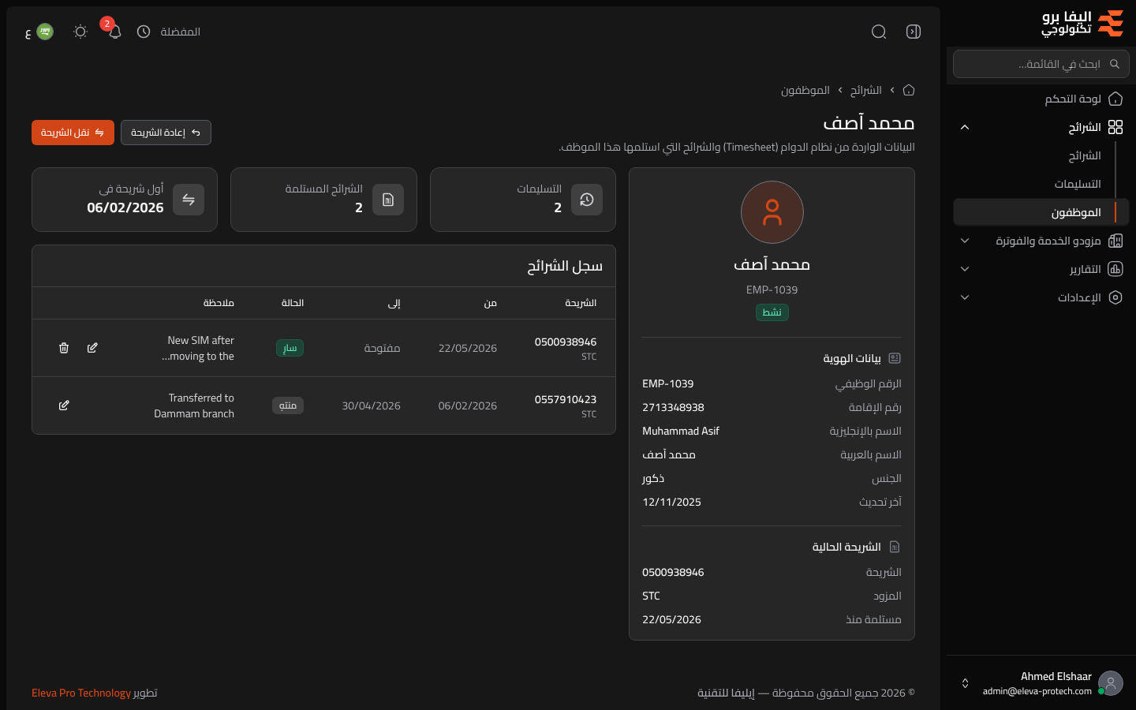The image size is (1136, 710).
Task: Expand the التقارير sidebar section
Action: click(1041, 269)
